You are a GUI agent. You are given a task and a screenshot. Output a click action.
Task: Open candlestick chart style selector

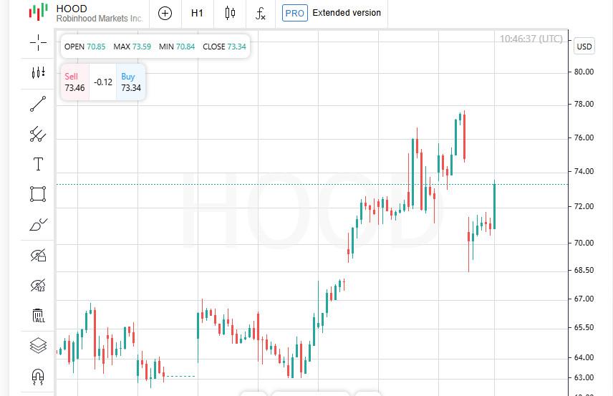click(230, 14)
